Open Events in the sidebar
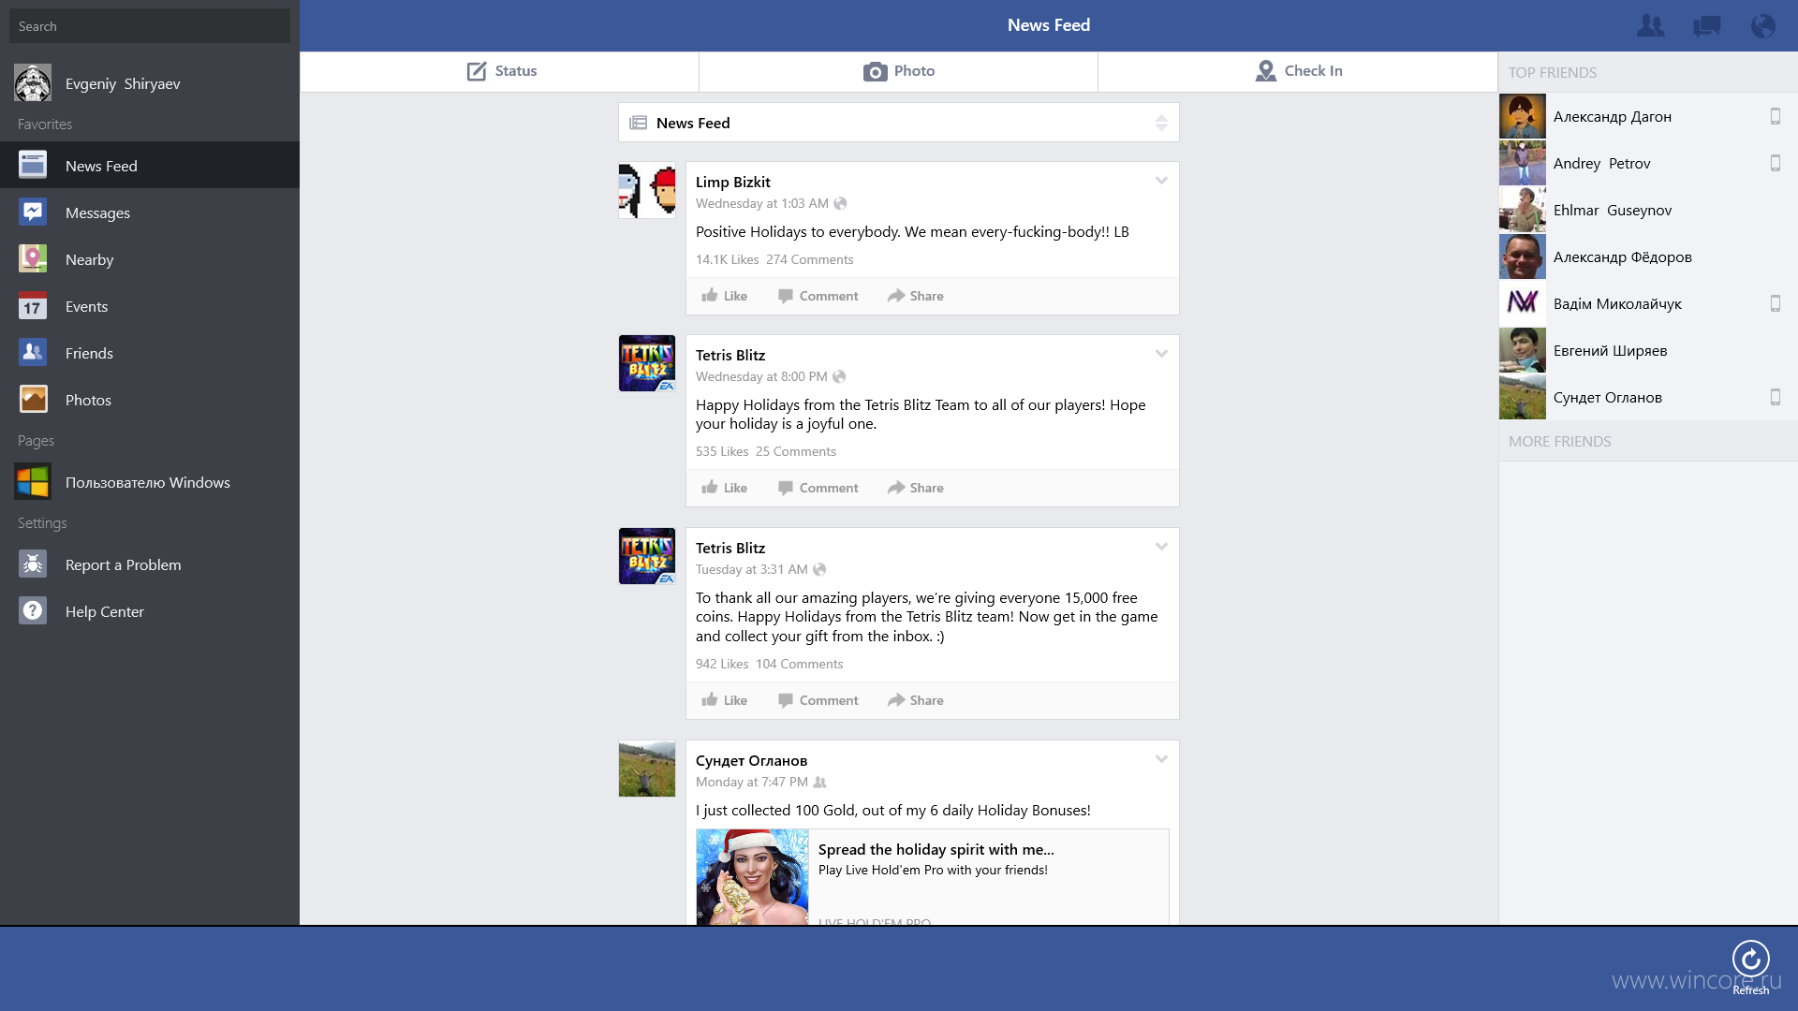The height and width of the screenshot is (1011, 1798). 150,306
